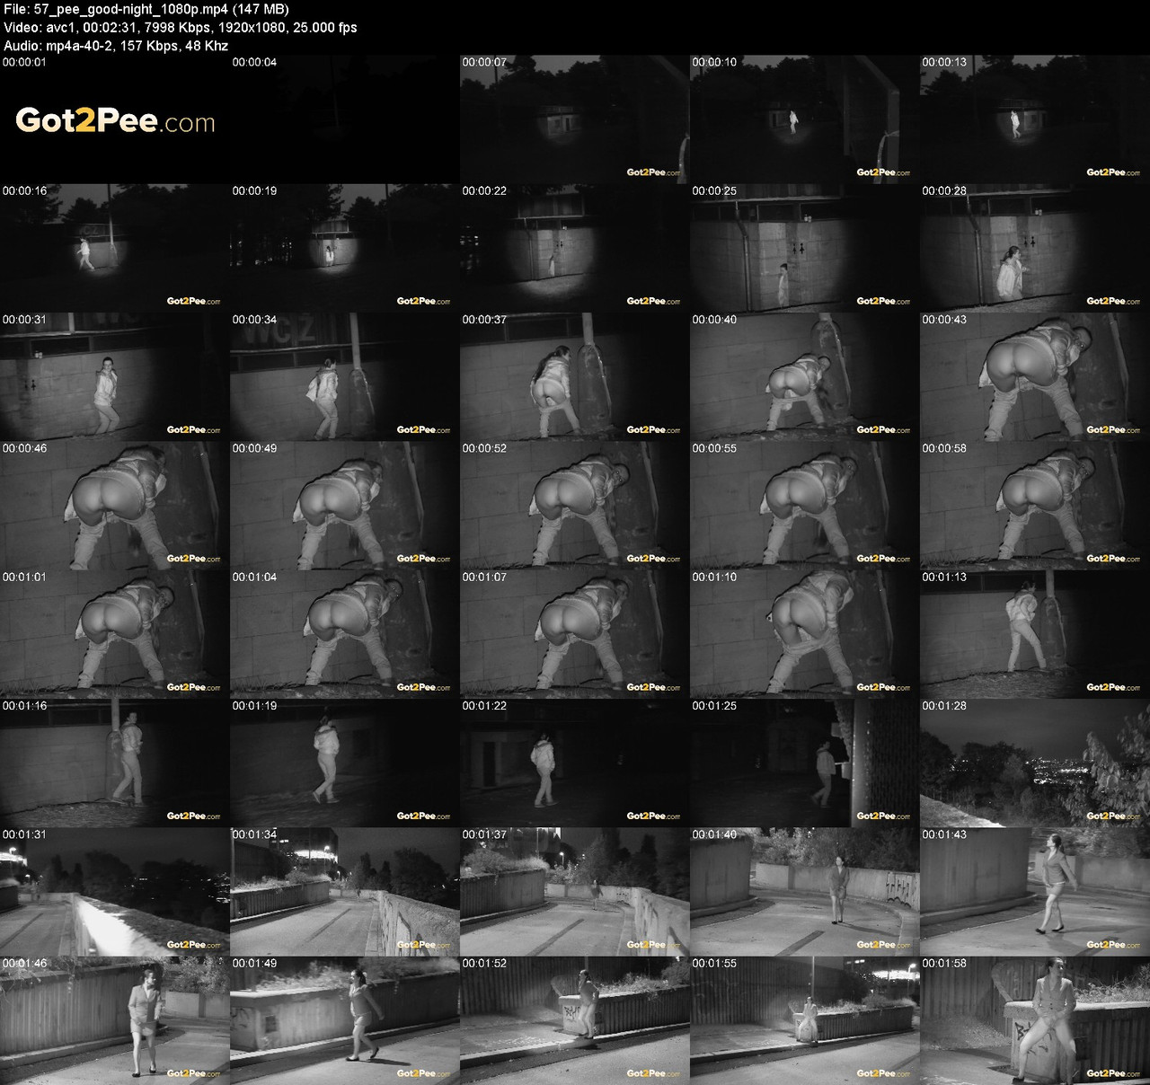The width and height of the screenshot is (1150, 1085).
Task: Open the preview at timestamp 00:01:37
Action: [x=575, y=892]
